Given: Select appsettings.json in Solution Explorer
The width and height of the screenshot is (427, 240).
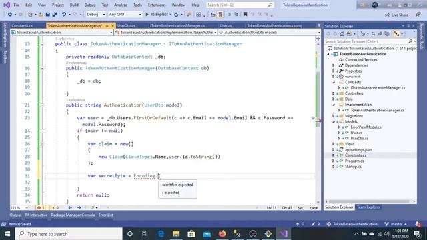Looking at the screenshot, I should click(358, 149).
